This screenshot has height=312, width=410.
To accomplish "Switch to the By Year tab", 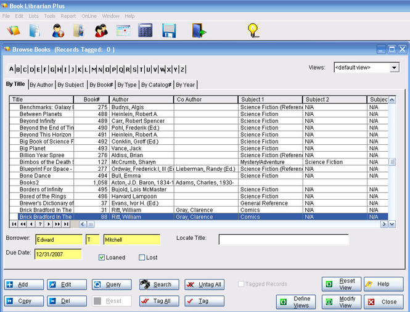I will pos(186,84).
